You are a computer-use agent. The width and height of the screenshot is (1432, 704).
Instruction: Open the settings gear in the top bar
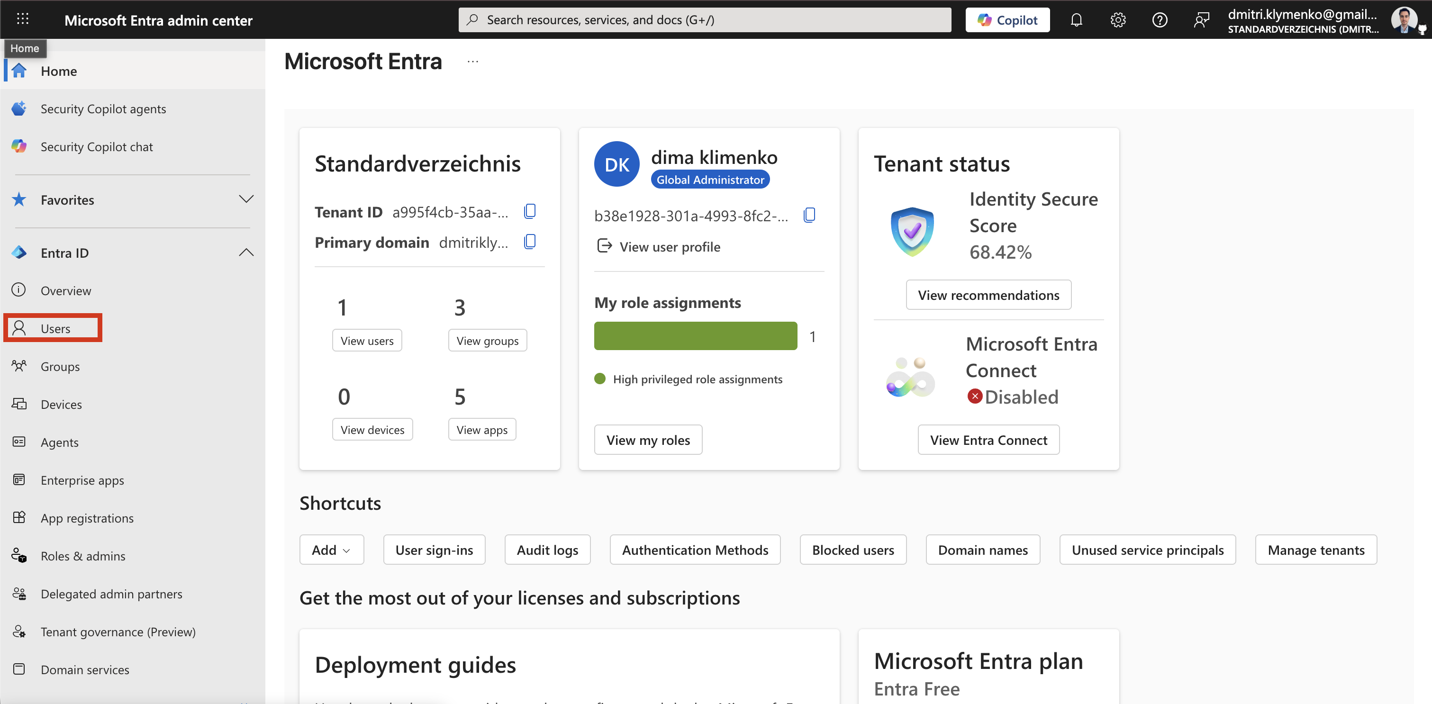[1118, 20]
